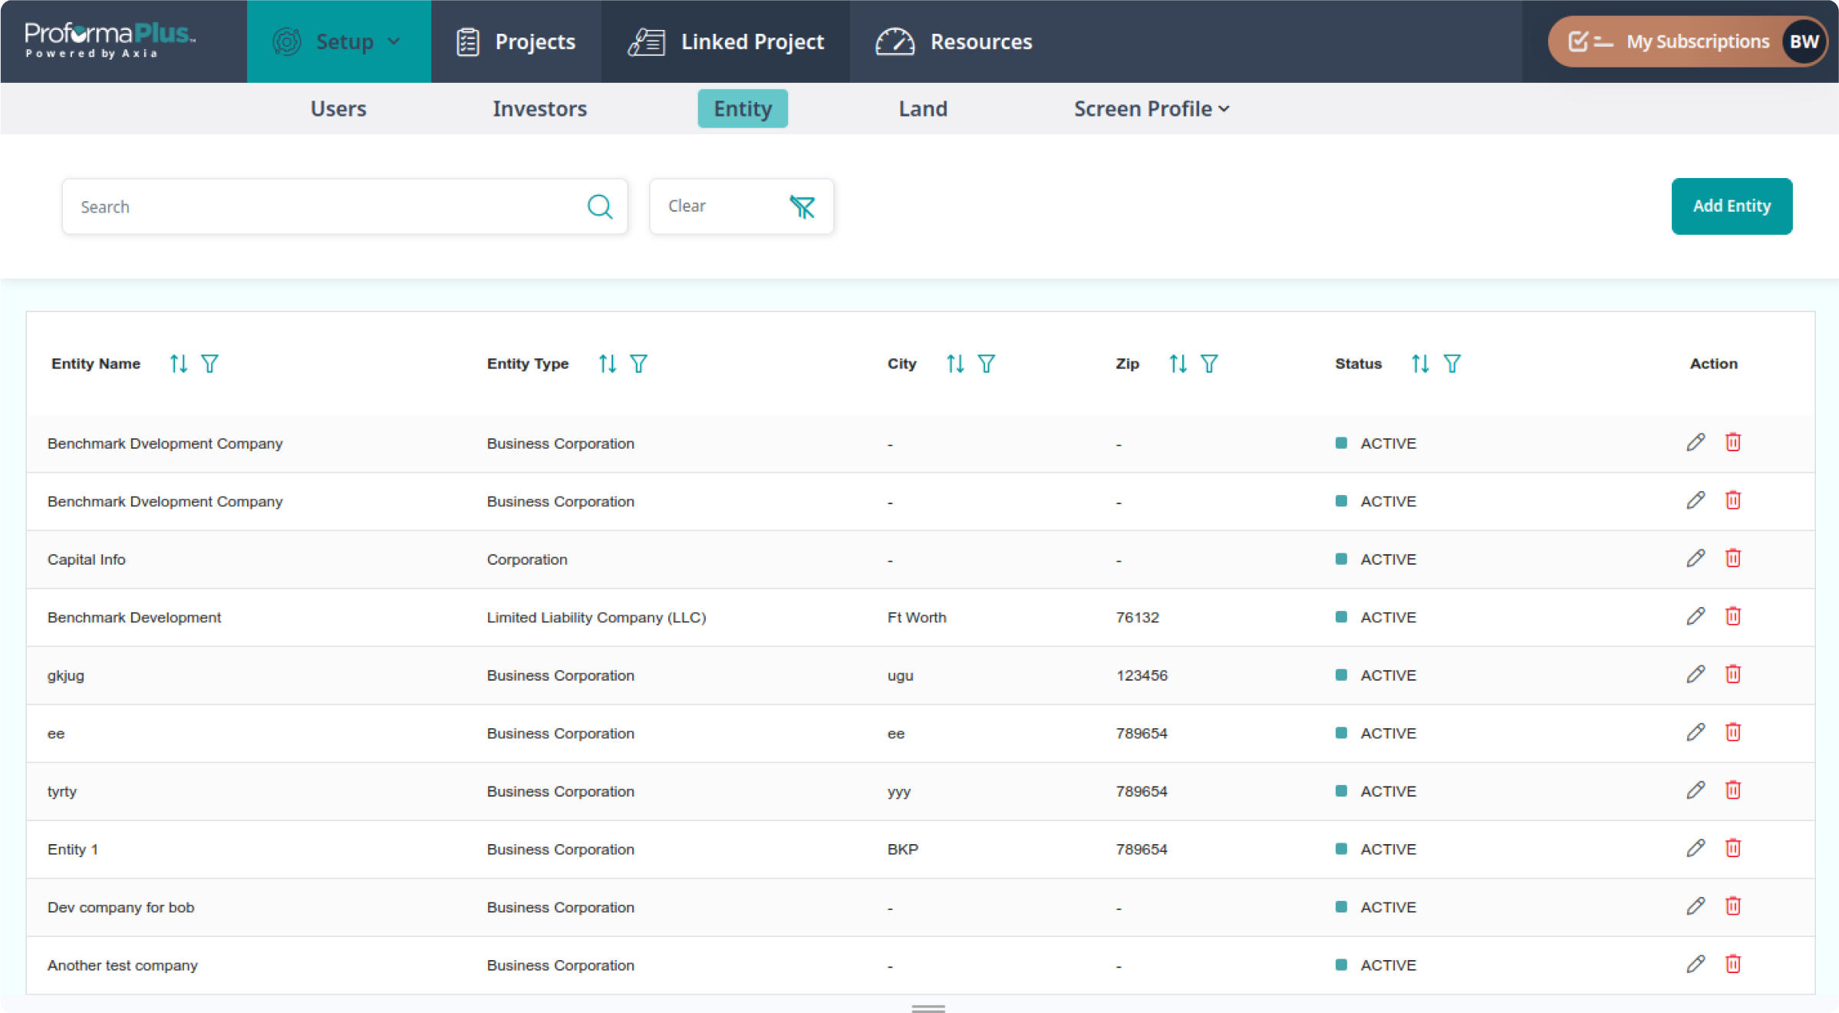Expand the Screen Profile dropdown
The image size is (1839, 1013).
point(1151,109)
